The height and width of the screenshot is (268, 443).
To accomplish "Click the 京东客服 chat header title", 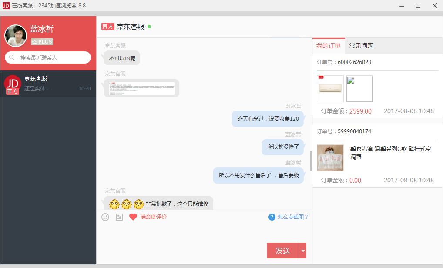I will [131, 27].
